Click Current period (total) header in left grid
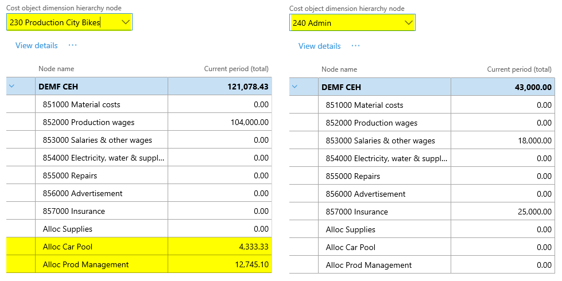562x281 pixels. click(x=236, y=69)
